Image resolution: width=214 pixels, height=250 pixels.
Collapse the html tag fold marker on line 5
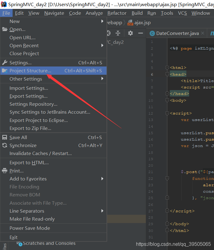click(167, 68)
